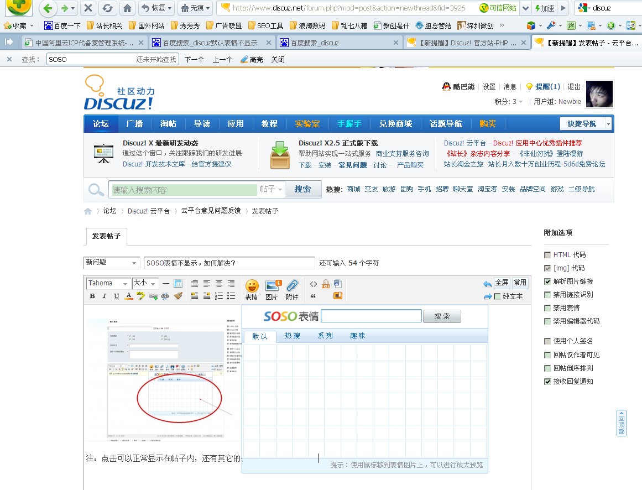Switch to the 热搜 tab in SOSO panel
The width and height of the screenshot is (642, 490).
(x=293, y=336)
